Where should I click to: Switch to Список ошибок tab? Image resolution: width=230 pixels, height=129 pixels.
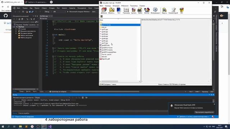(24, 113)
